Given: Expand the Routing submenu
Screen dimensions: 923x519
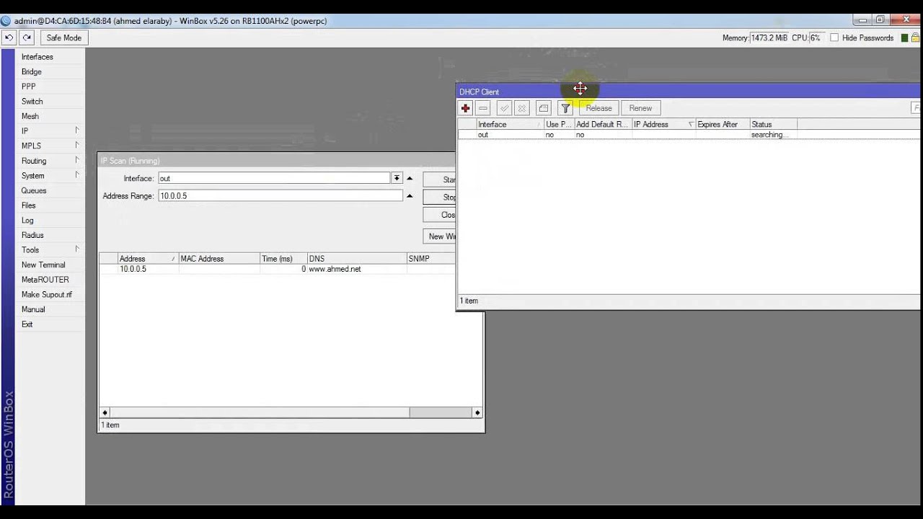Looking at the screenshot, I should pyautogui.click(x=50, y=161).
